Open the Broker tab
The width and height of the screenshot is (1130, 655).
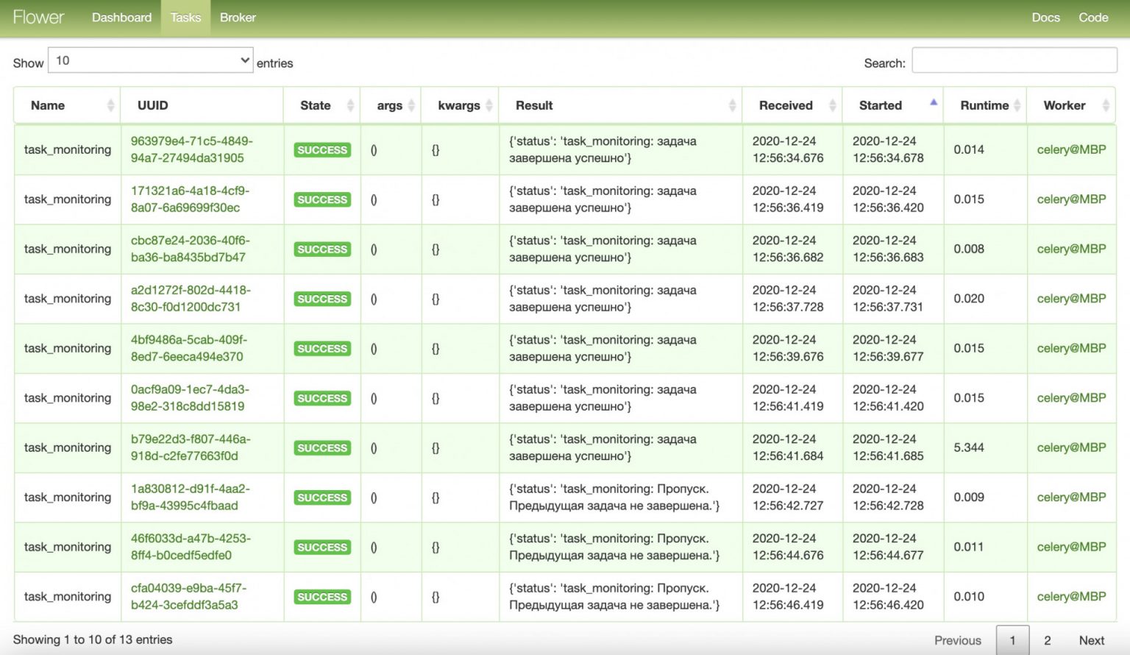pyautogui.click(x=238, y=18)
